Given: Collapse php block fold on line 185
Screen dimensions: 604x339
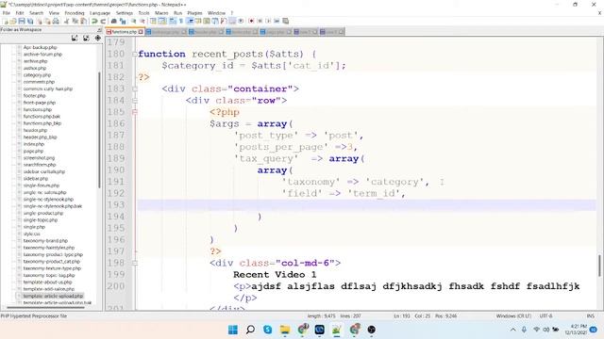Looking at the screenshot, I should pyautogui.click(x=135, y=112).
